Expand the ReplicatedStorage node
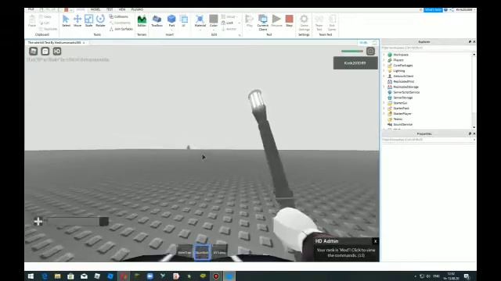 point(384,87)
